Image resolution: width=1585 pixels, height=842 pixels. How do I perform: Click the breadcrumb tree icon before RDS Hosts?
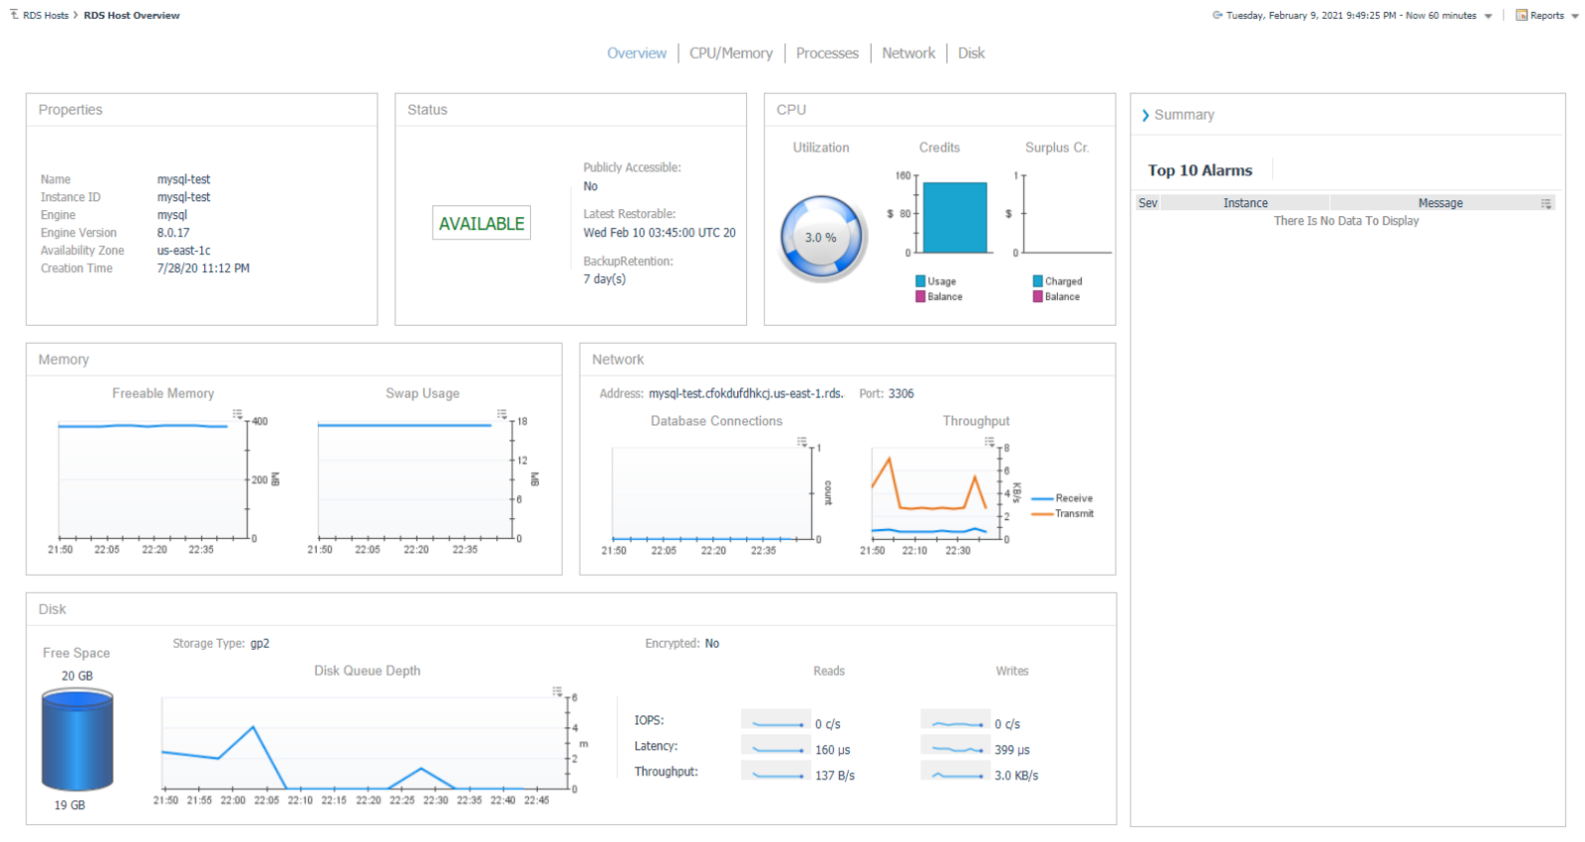click(x=14, y=14)
